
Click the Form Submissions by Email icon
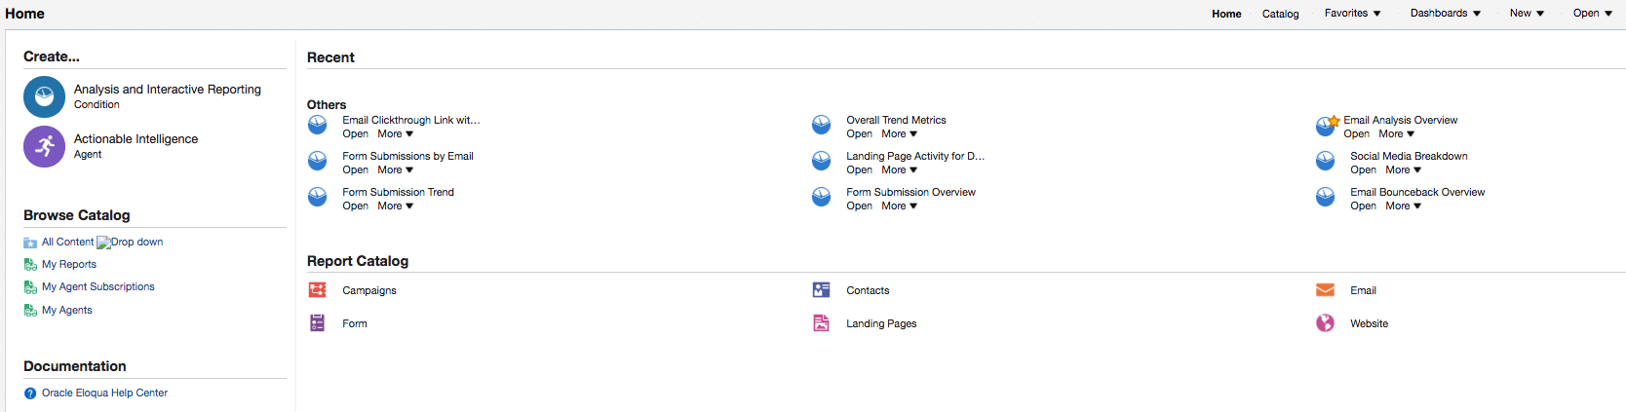(x=318, y=161)
